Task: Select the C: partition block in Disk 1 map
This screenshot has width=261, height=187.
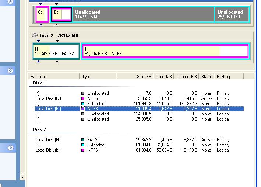Action: [42, 14]
